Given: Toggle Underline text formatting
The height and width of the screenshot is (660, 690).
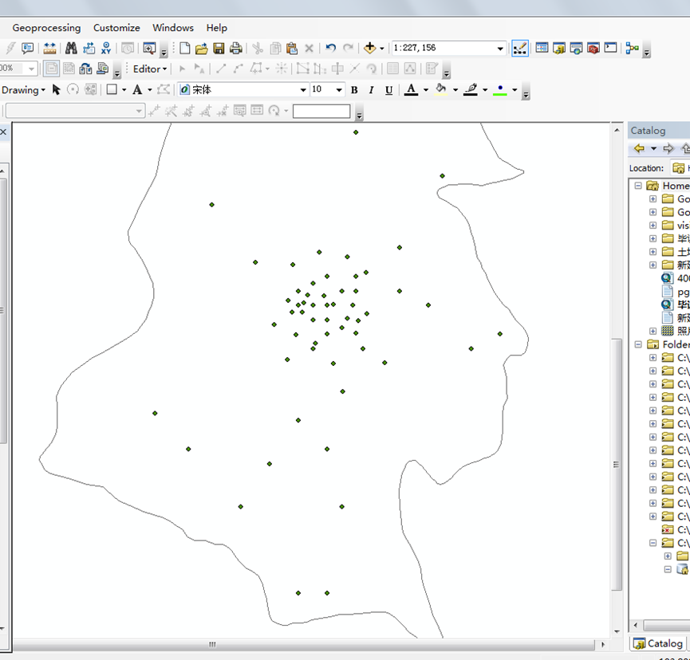Looking at the screenshot, I should pos(388,90).
